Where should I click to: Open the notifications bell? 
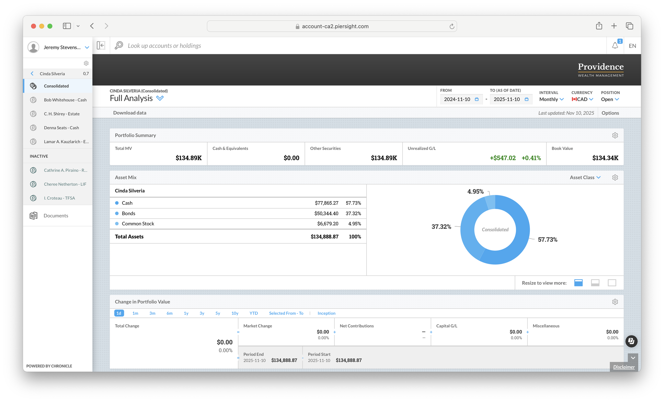click(x=615, y=45)
